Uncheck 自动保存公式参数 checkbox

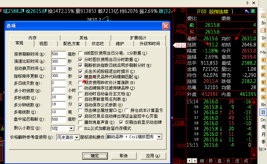tap(80, 105)
